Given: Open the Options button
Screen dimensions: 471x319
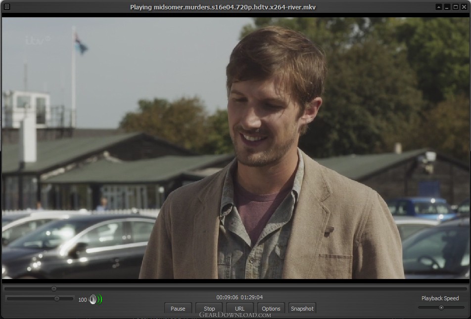Looking at the screenshot, I should tap(271, 309).
